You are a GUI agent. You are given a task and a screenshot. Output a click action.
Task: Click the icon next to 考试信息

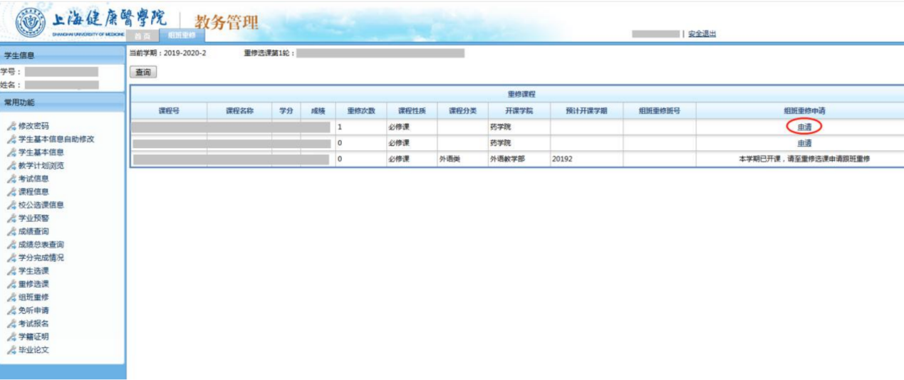(11, 179)
